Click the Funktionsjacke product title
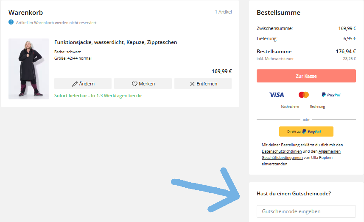Image resolution: width=364 pixels, height=222 pixels. (116, 42)
